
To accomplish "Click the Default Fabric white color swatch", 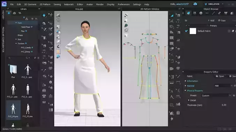I will (193, 31).
